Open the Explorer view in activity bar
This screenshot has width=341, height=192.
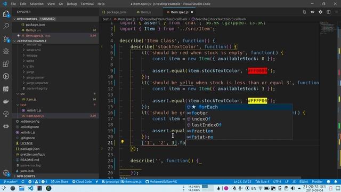tap(6, 14)
